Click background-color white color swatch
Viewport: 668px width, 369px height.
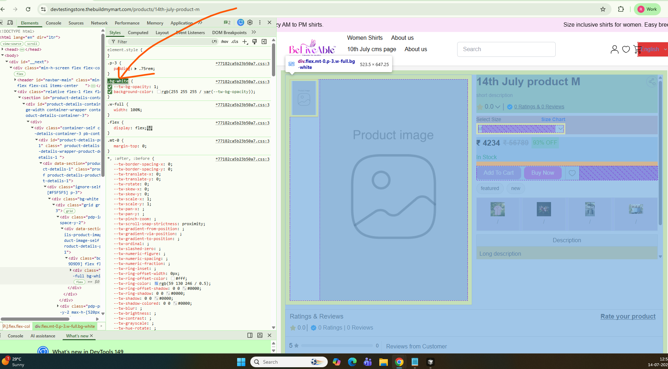(159, 92)
